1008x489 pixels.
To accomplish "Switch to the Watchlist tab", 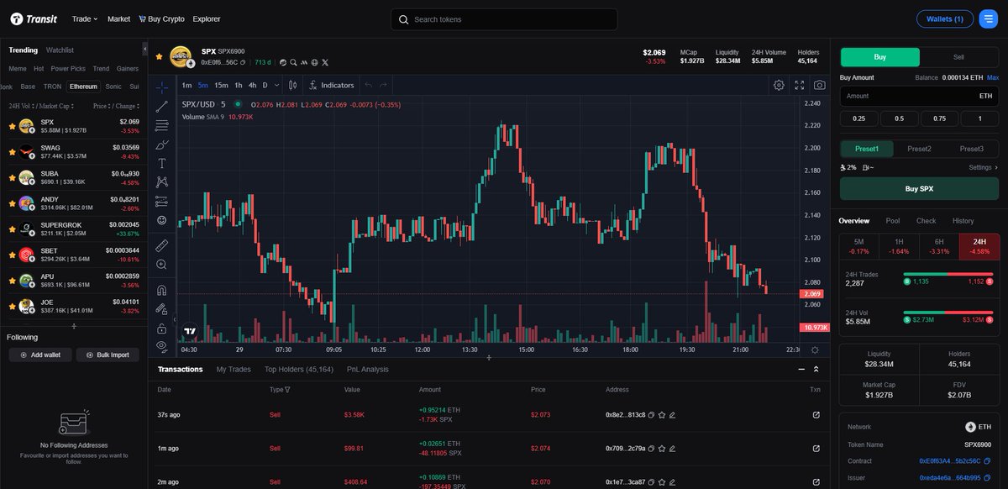I will pos(60,50).
